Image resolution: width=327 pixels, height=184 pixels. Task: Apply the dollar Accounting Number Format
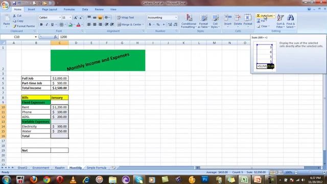(150, 25)
